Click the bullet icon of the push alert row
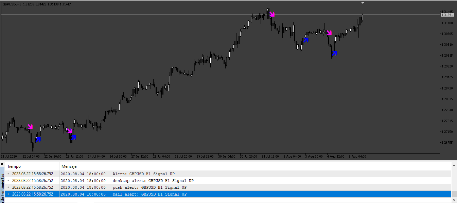Image resolution: width=457 pixels, height=203 pixels. click(8, 187)
